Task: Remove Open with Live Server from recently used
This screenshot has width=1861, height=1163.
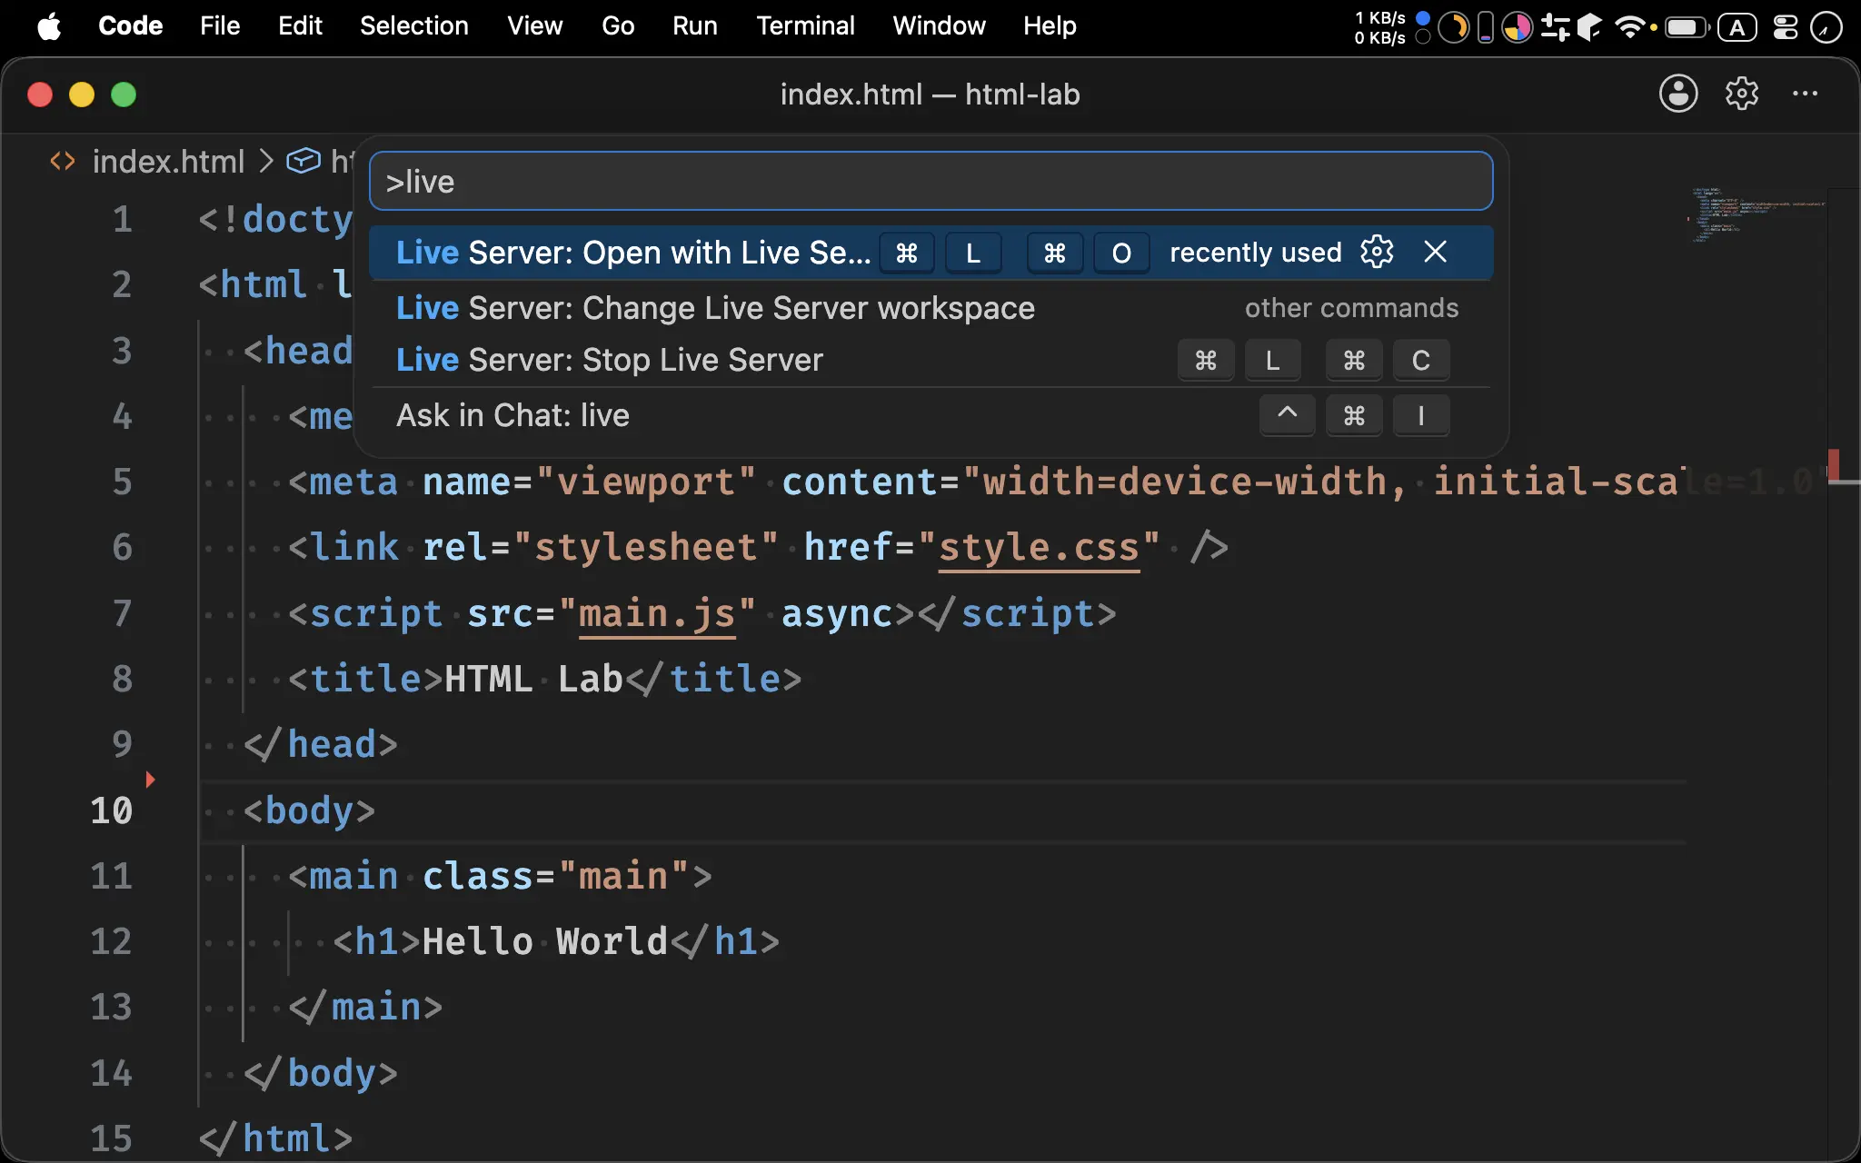Action: (x=1435, y=252)
